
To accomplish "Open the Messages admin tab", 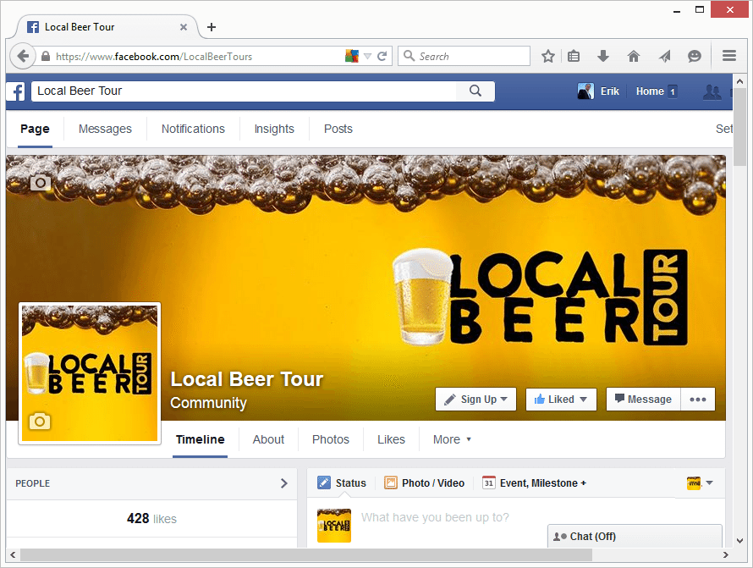I will pyautogui.click(x=105, y=129).
